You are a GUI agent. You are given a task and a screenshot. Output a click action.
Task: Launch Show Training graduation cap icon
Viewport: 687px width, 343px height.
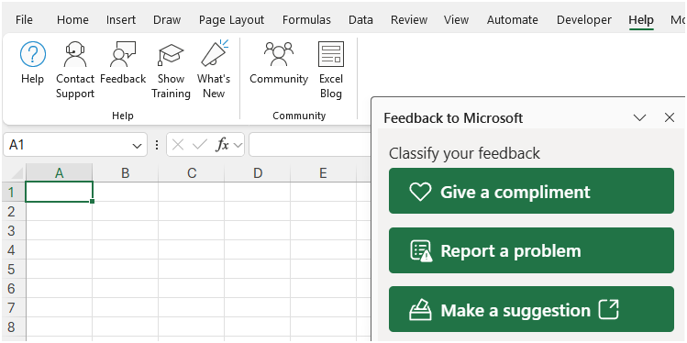tap(171, 54)
